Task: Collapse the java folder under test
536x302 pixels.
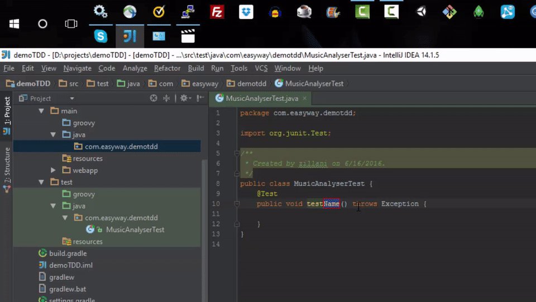Action: [54, 206]
